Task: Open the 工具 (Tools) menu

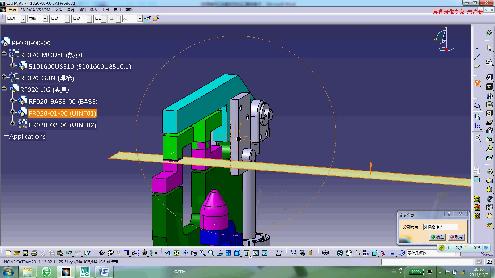Action: coord(105,10)
